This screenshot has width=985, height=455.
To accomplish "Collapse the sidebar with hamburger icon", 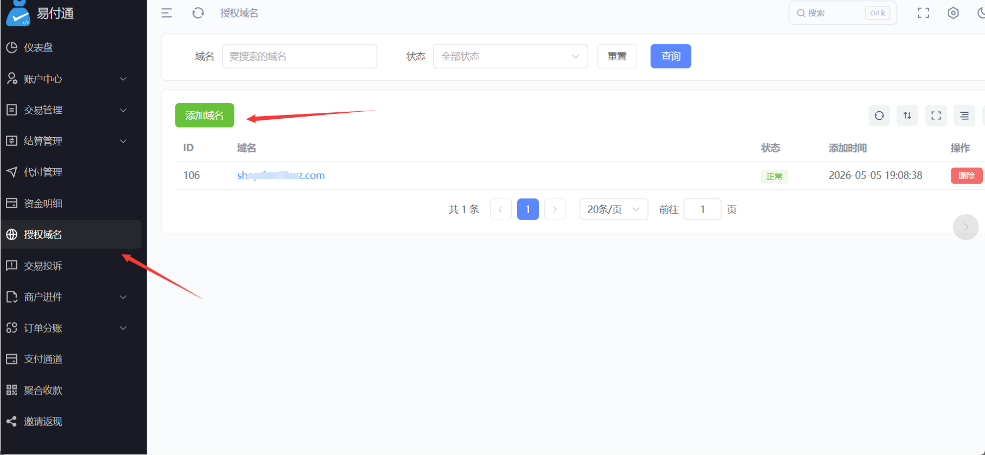I will 167,13.
